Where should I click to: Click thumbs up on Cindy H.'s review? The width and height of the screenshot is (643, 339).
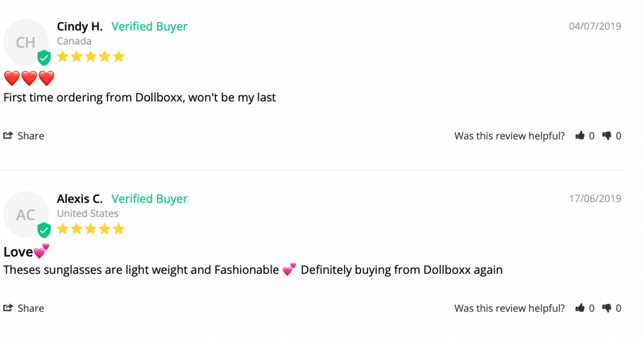point(580,136)
